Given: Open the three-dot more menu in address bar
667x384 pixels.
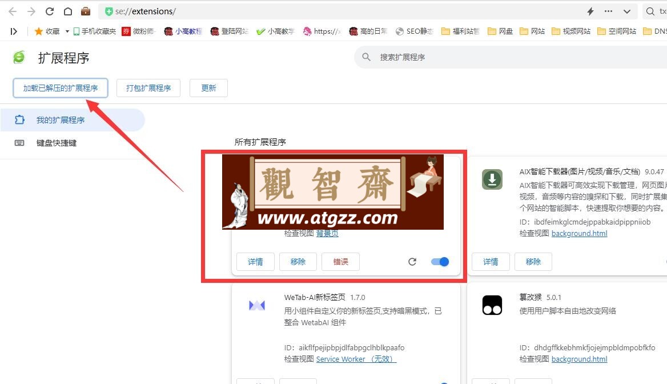Looking at the screenshot, I should click(x=608, y=11).
